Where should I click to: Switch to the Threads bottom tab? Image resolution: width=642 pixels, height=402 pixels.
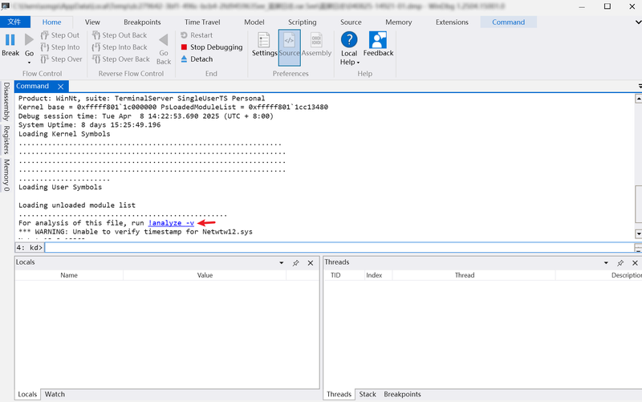(339, 394)
